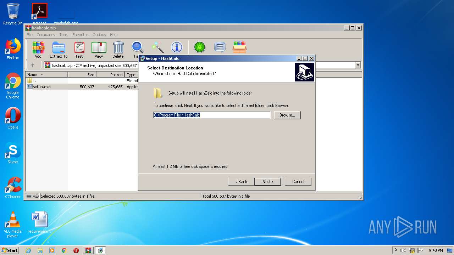Click the Add archive toolbar icon
This screenshot has width=454, height=255.
pos(38,50)
